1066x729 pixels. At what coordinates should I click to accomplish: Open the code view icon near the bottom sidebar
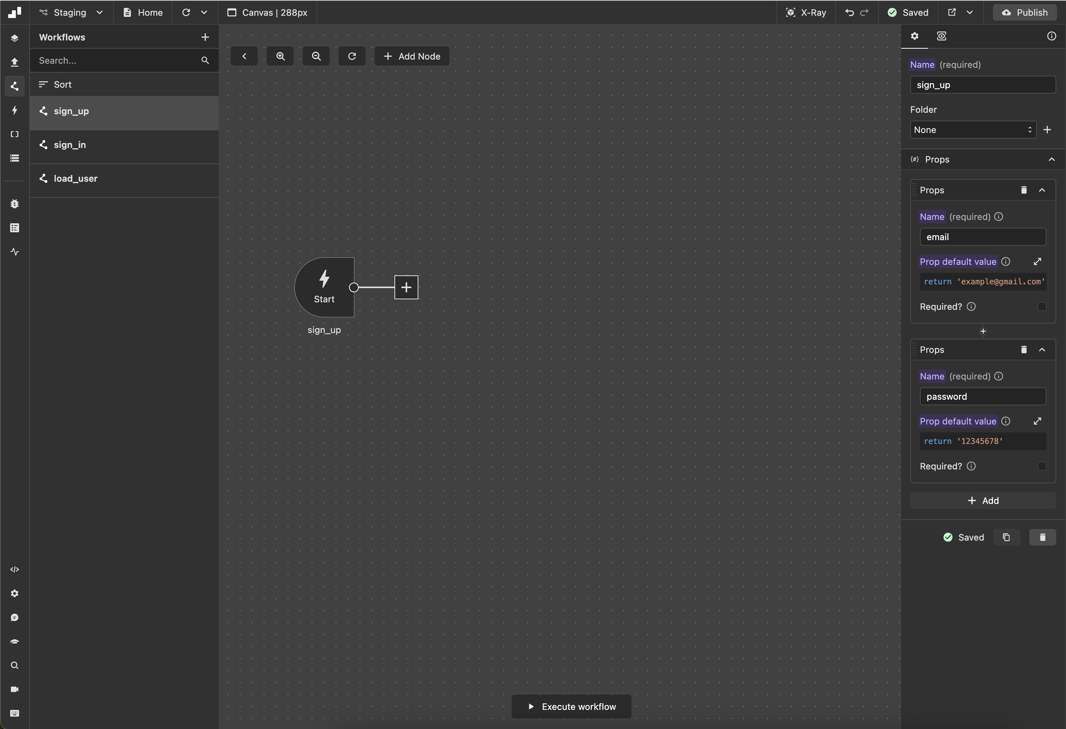tap(15, 569)
